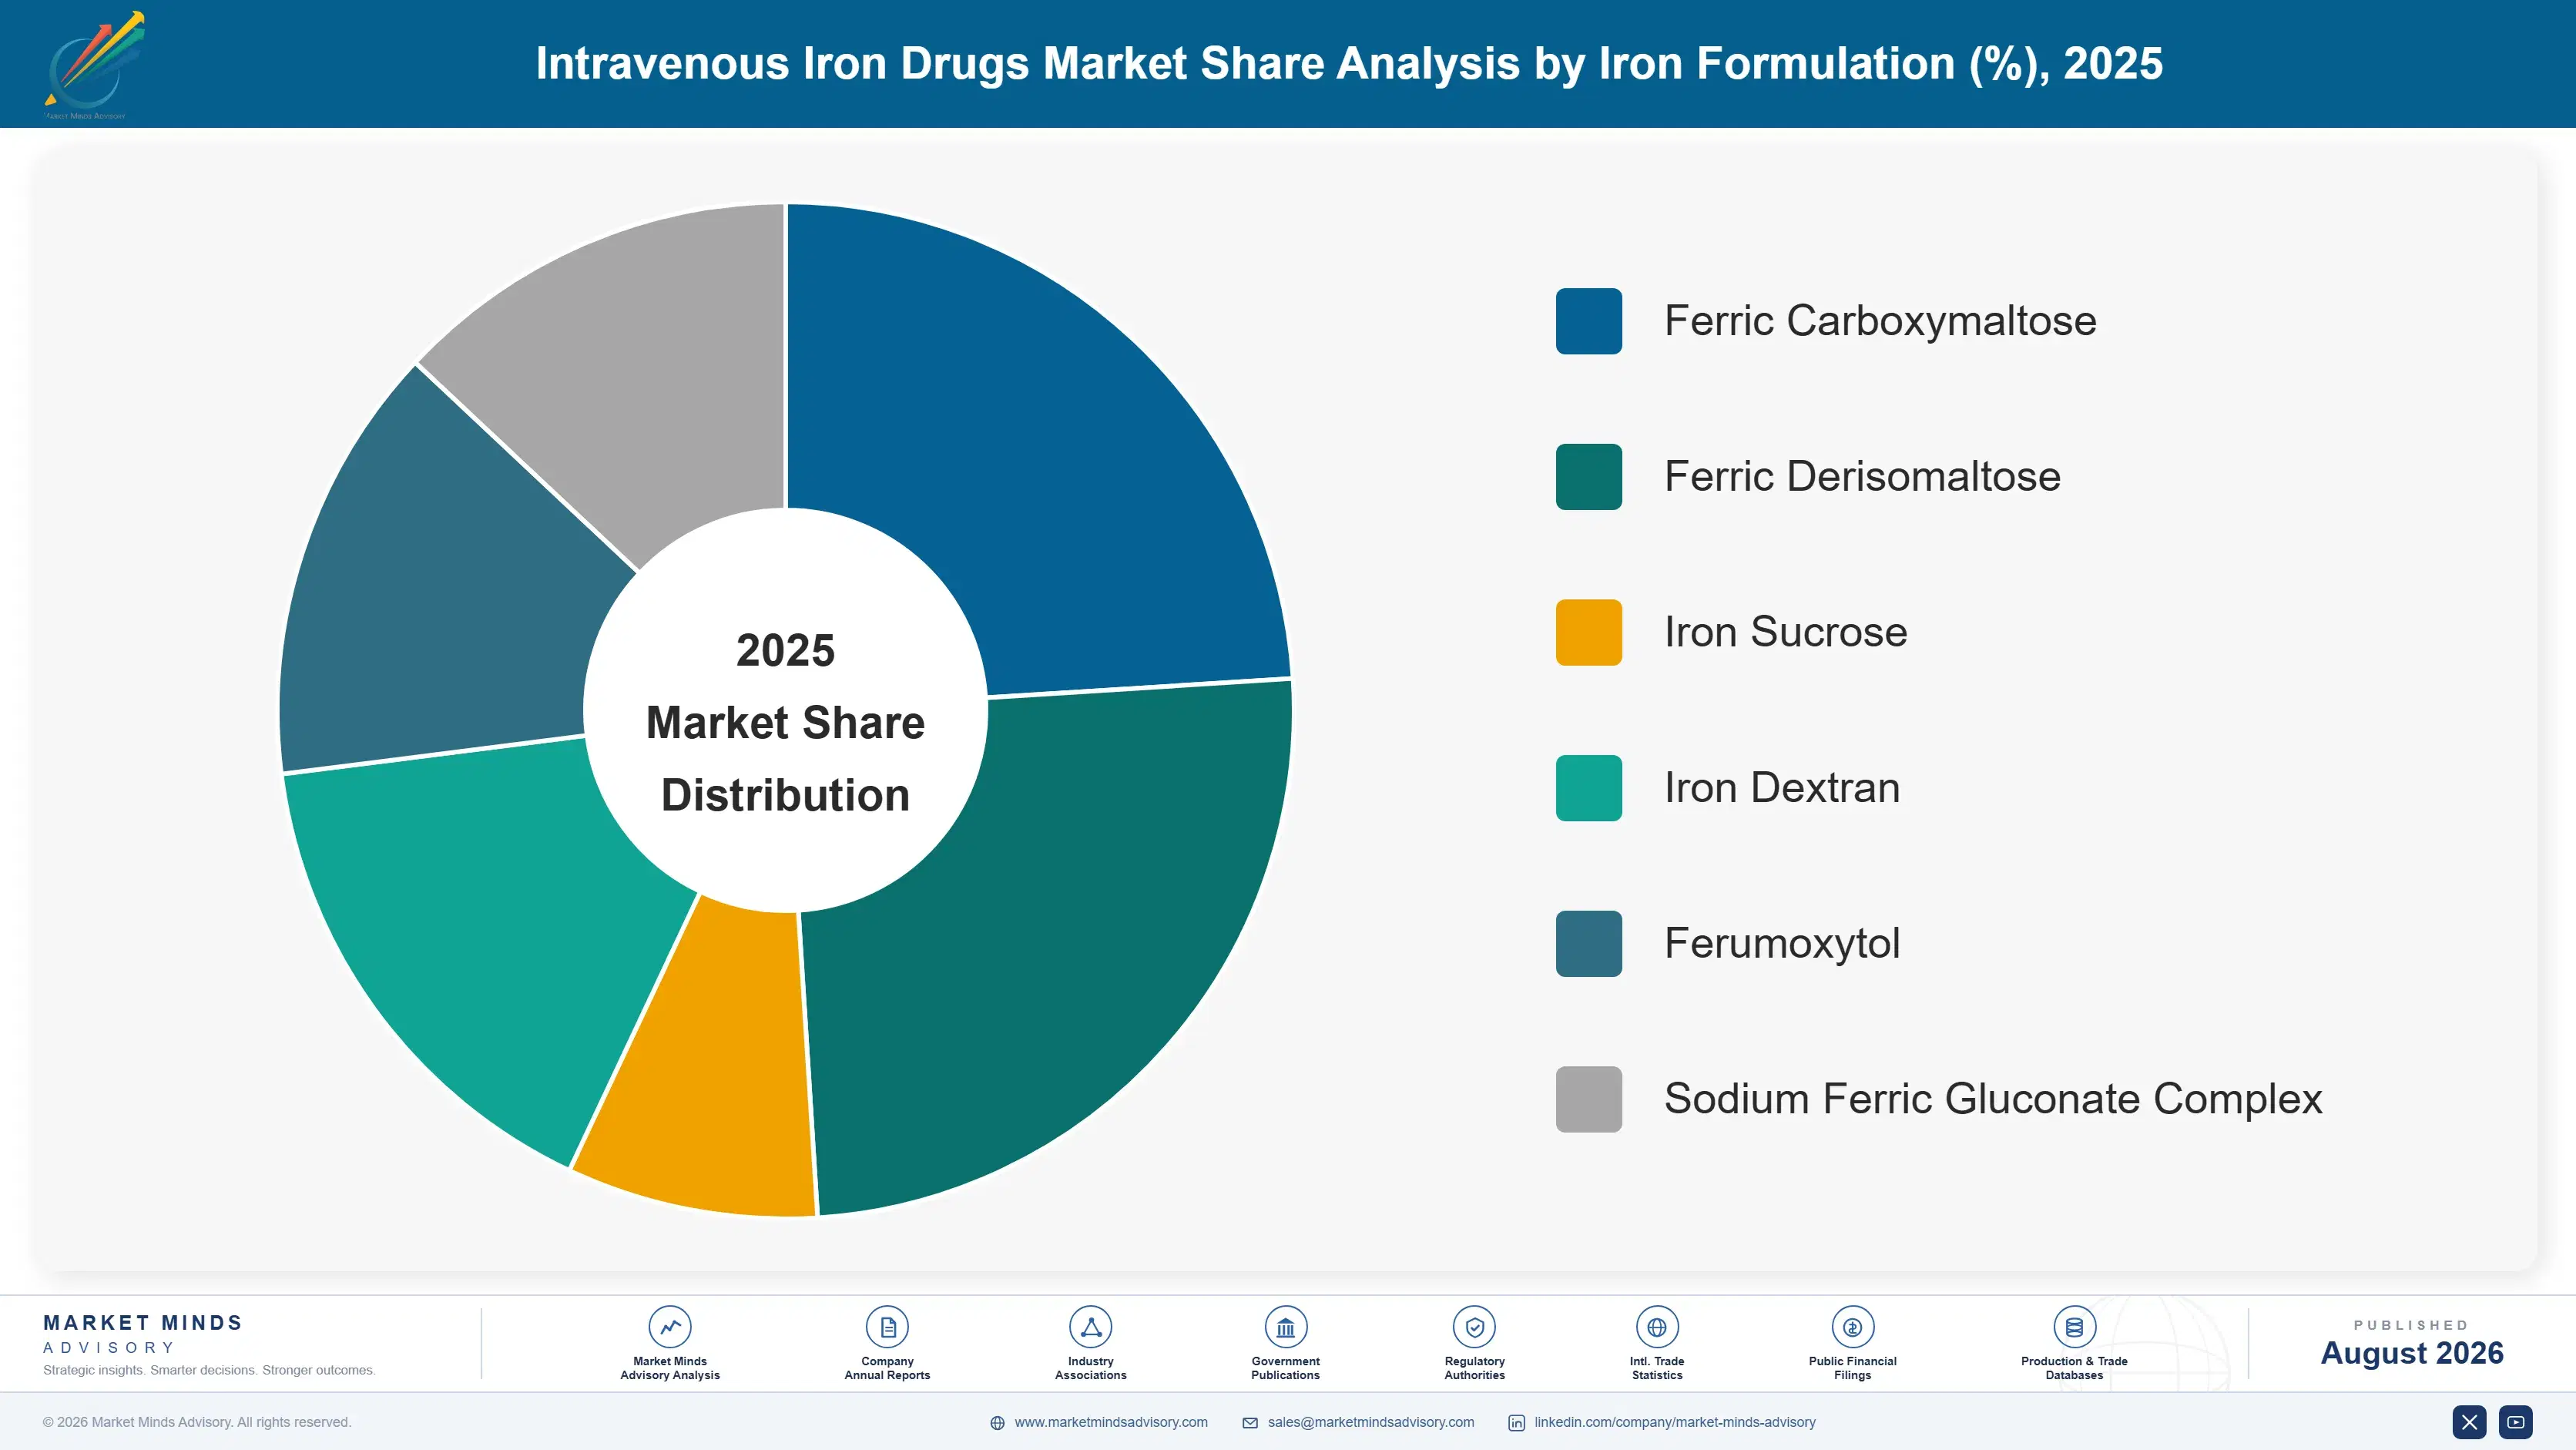Screen dimensions: 2576x1450
Task: Click the 'Ferric Derisomaltose' legend label
Action: click(1862, 477)
